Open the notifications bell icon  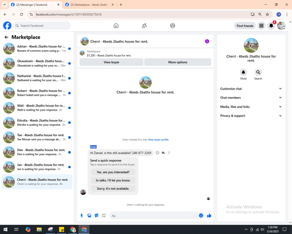coord(271,26)
